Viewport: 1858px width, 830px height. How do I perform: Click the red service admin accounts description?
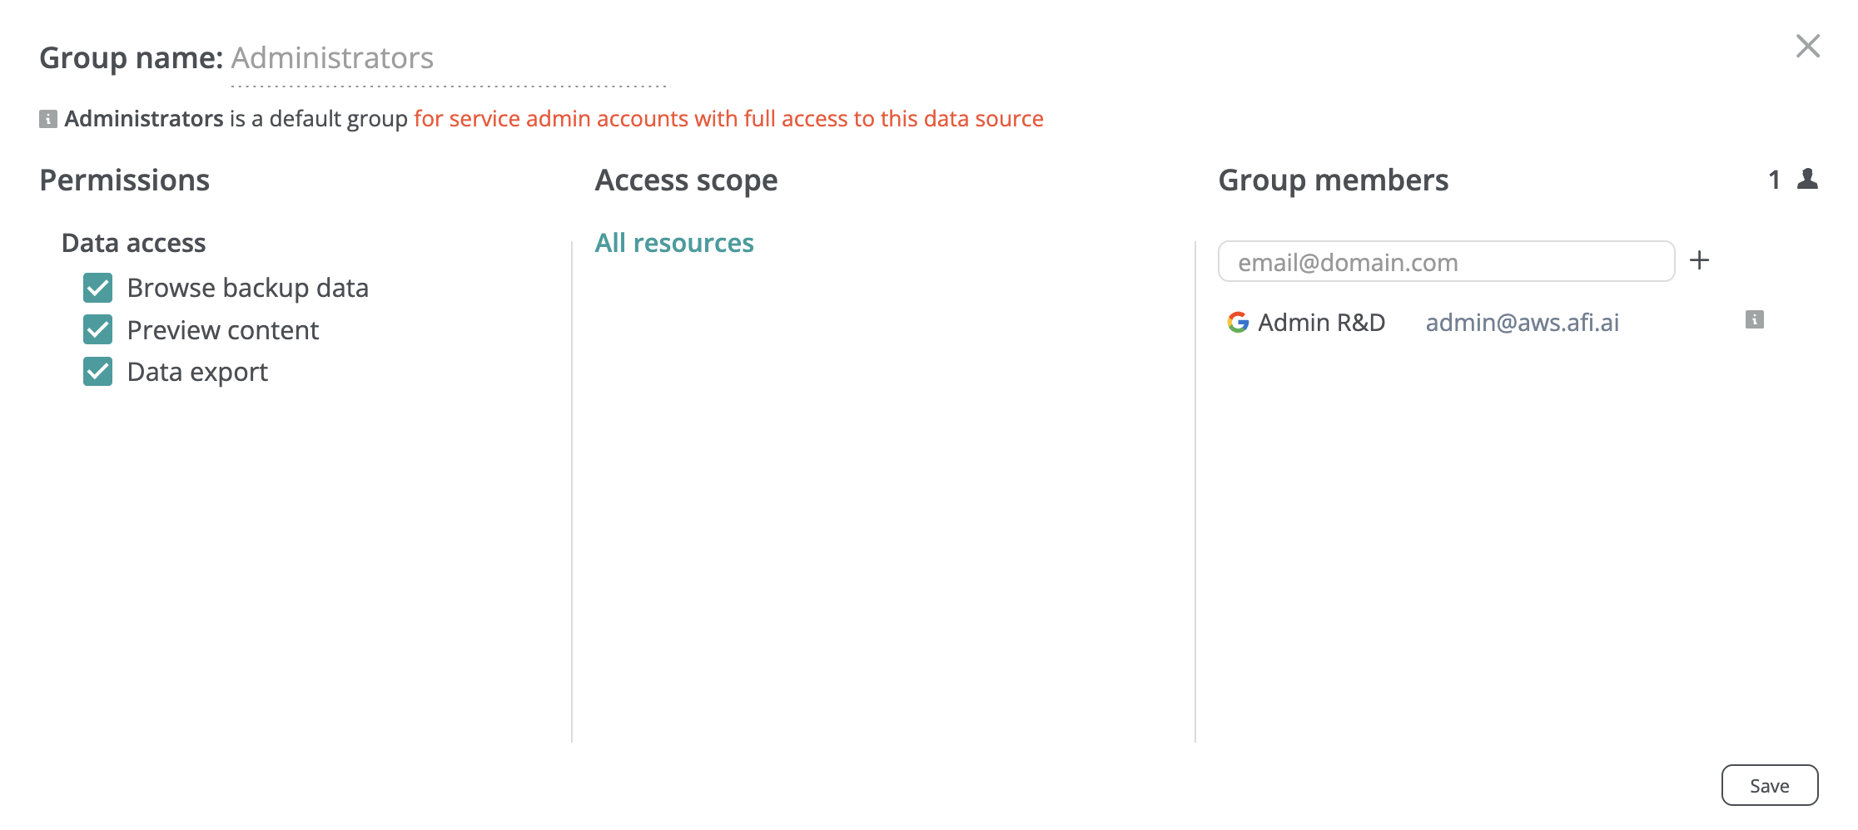[x=728, y=119]
